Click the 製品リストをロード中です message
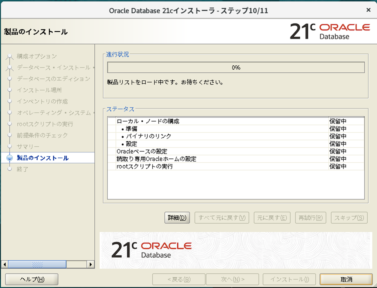 coord(165,82)
